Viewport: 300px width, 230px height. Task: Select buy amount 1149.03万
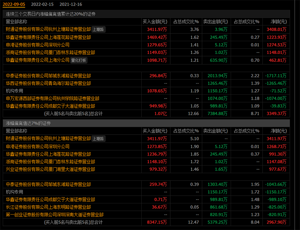157,52
